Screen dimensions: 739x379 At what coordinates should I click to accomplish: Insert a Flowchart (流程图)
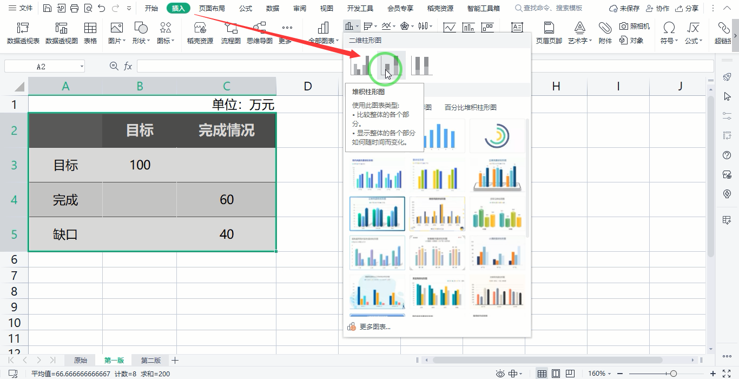coord(231,33)
